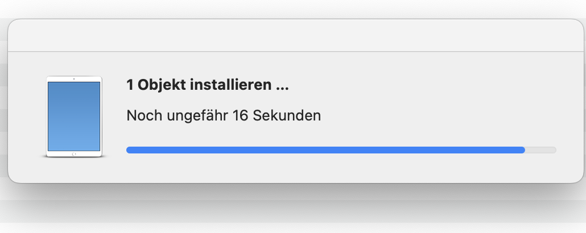Click the iPad device icon
Image resolution: width=586 pixels, height=233 pixels.
click(74, 116)
